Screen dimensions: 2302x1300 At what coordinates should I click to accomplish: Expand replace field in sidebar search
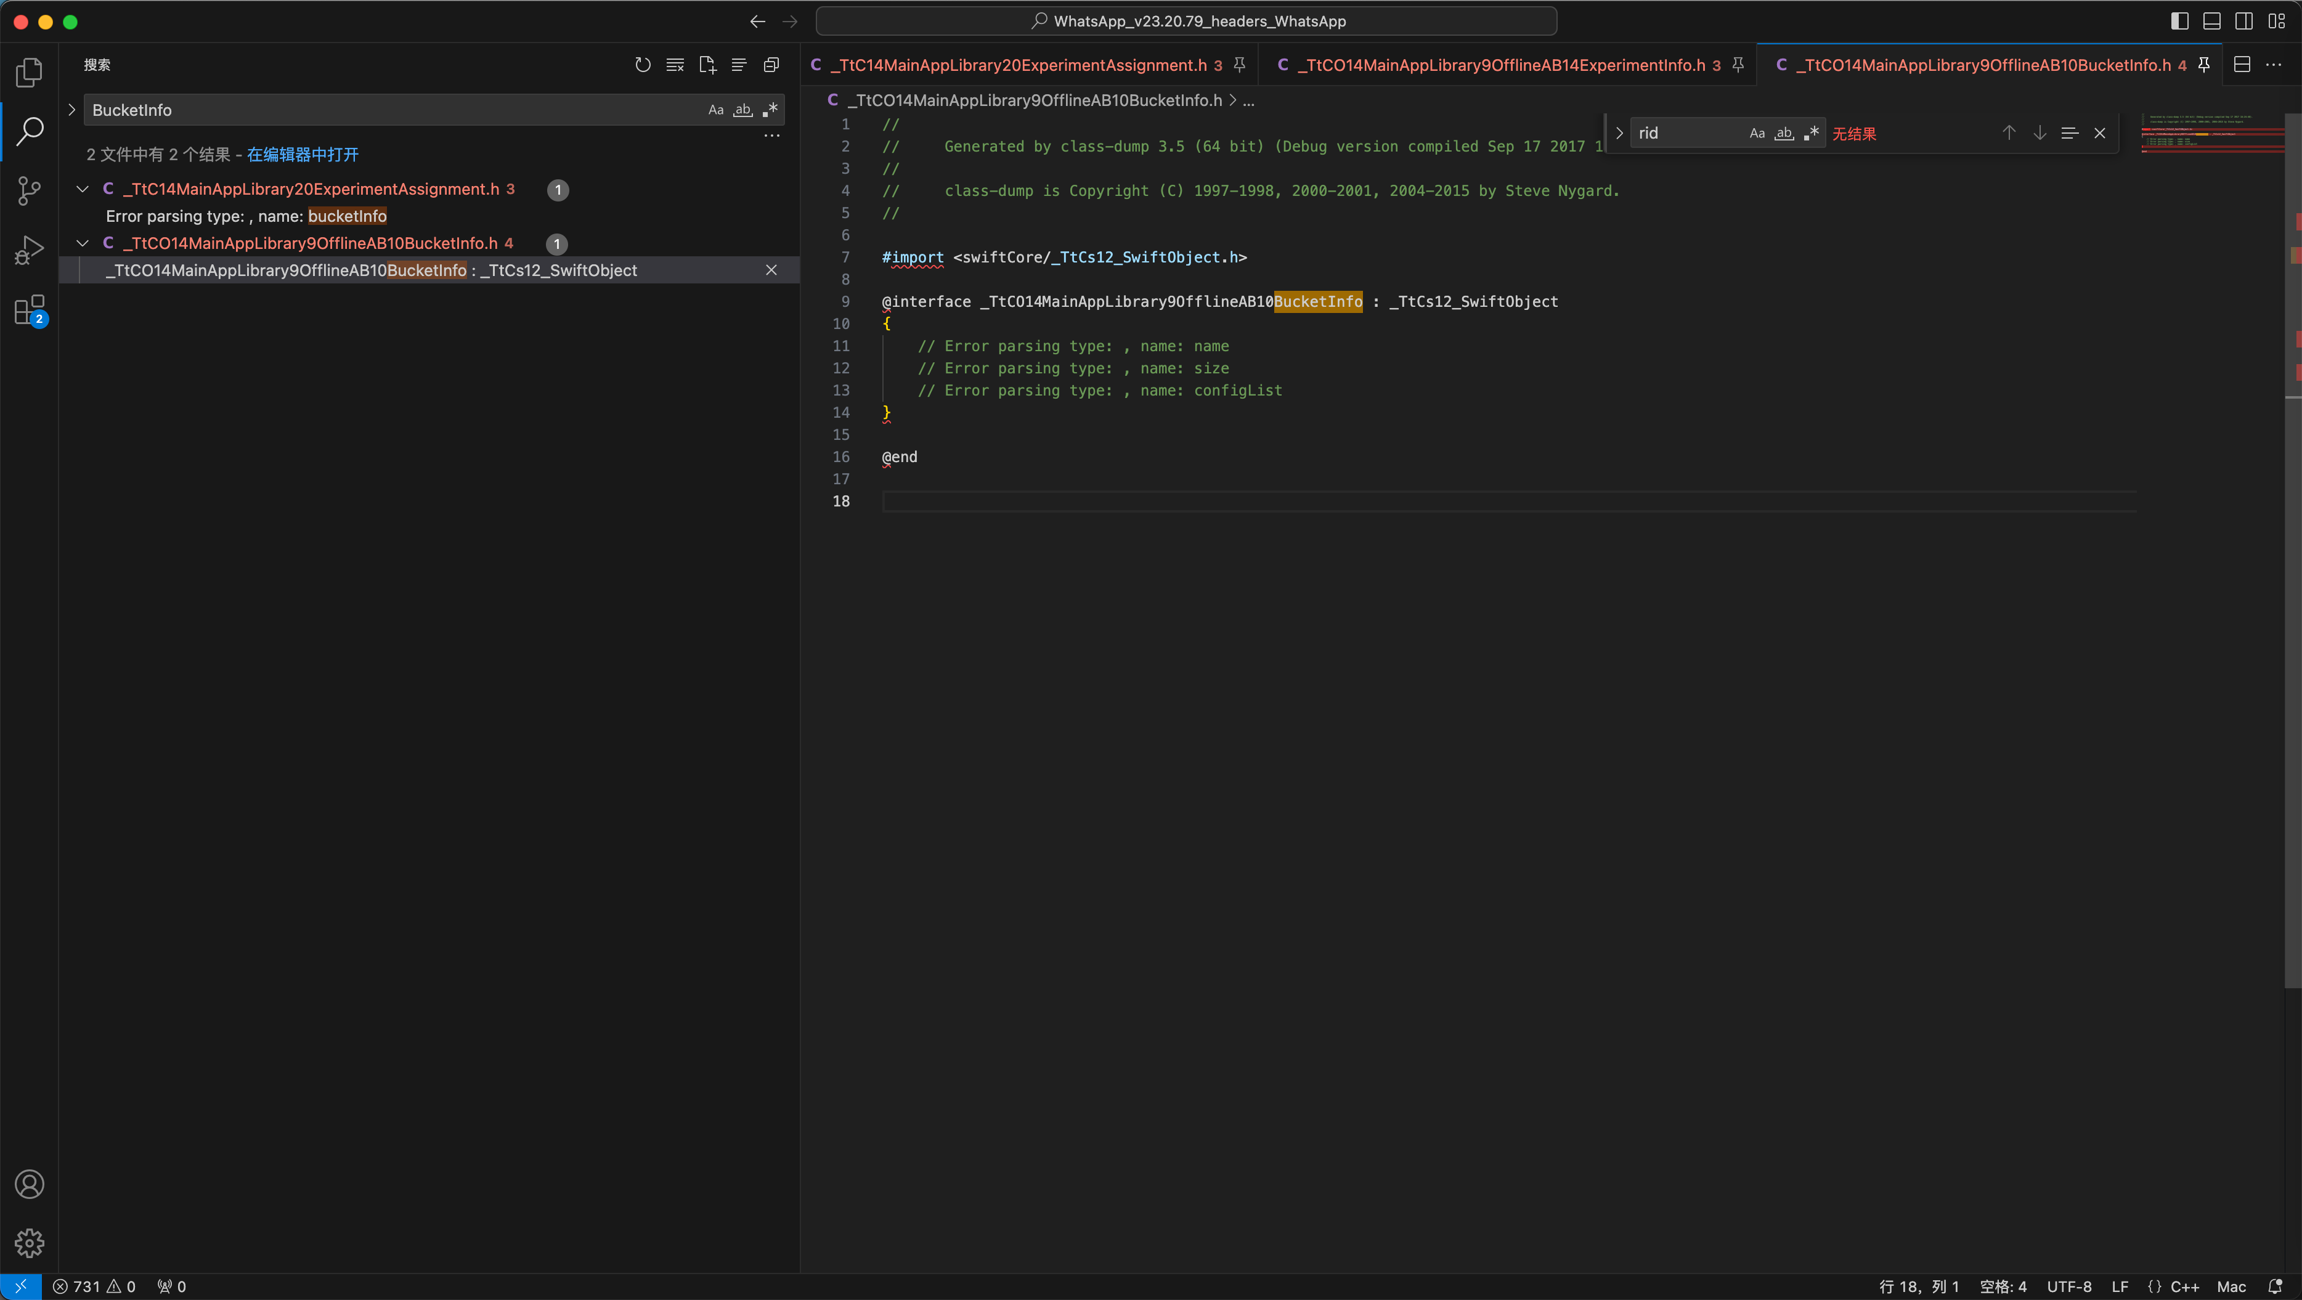(x=72, y=110)
